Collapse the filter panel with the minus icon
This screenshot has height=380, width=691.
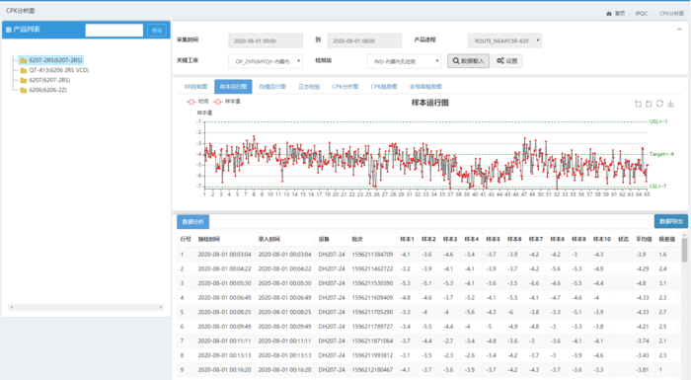[679, 29]
